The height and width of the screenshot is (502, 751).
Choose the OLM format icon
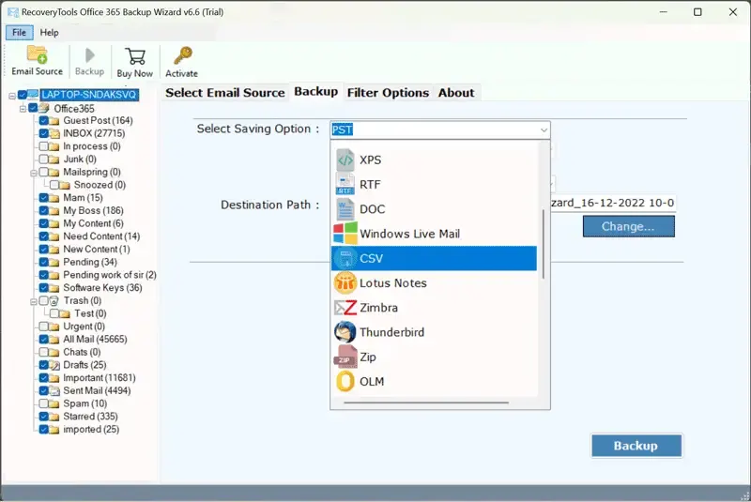point(345,381)
